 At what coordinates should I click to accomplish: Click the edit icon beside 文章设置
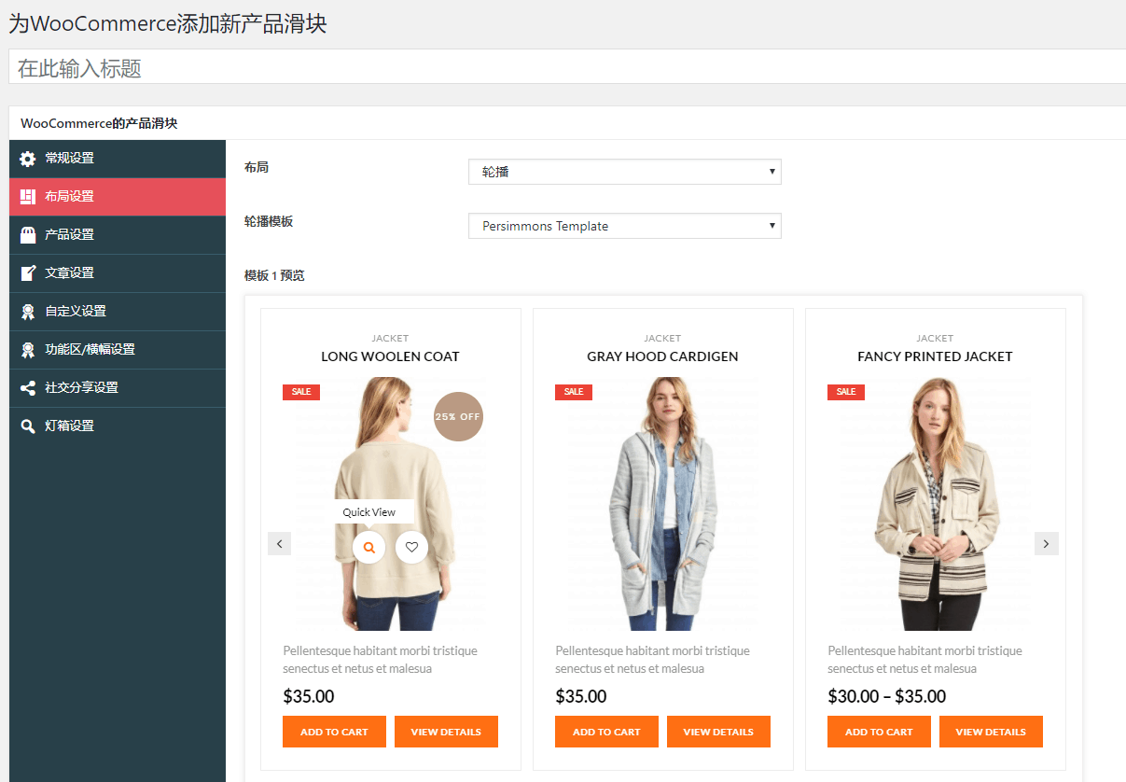pyautogui.click(x=28, y=273)
